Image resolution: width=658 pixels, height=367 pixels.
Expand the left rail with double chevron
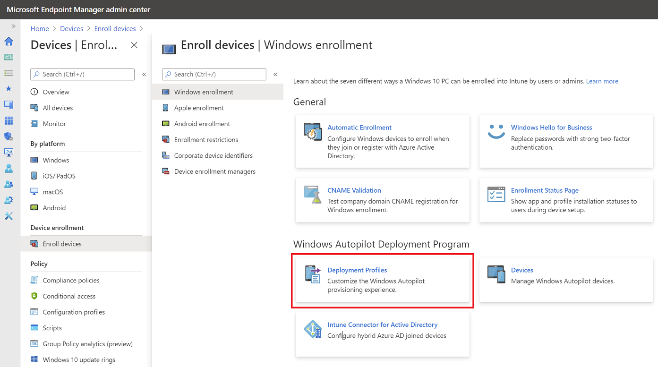click(x=13, y=26)
